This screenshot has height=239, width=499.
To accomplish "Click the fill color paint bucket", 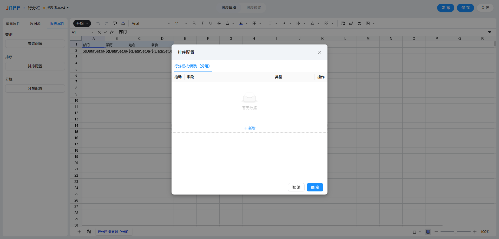I will pos(241,23).
